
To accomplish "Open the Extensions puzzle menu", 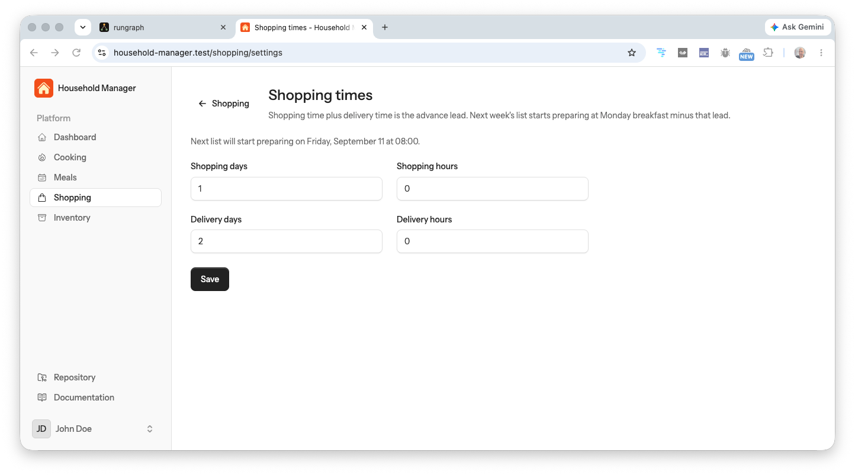I will pos(768,53).
